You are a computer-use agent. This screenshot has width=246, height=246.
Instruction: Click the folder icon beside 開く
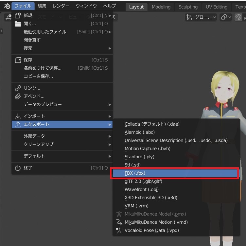pyautogui.click(x=18, y=24)
